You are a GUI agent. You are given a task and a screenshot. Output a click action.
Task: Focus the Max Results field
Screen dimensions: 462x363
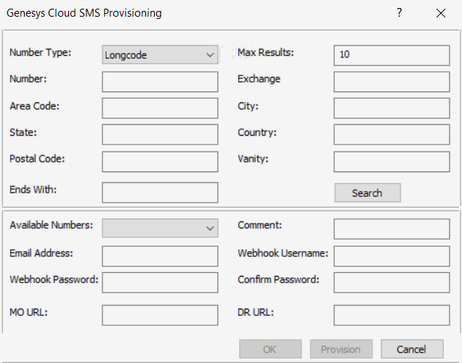pos(392,54)
